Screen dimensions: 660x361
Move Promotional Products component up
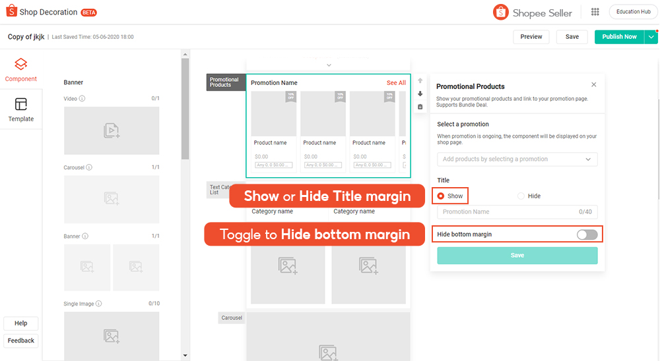420,80
